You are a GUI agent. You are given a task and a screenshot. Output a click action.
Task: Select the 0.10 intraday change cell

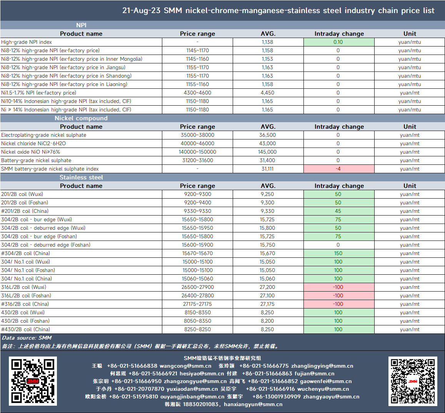pyautogui.click(x=339, y=42)
